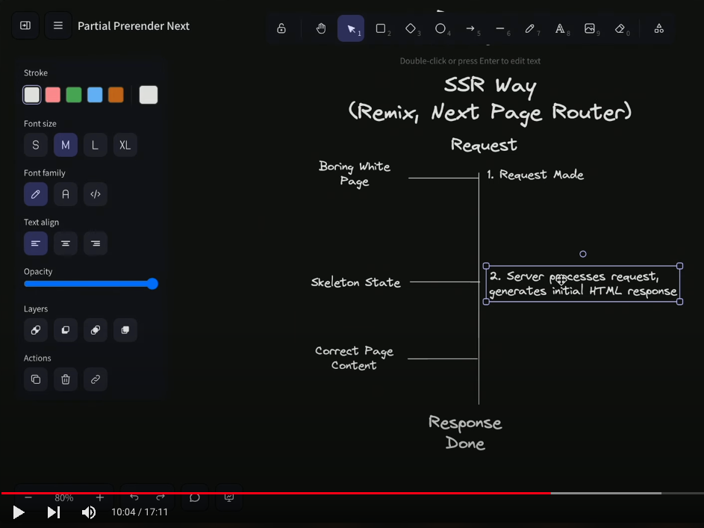Click the Opacity slider handle
The height and width of the screenshot is (528, 704).
(152, 284)
